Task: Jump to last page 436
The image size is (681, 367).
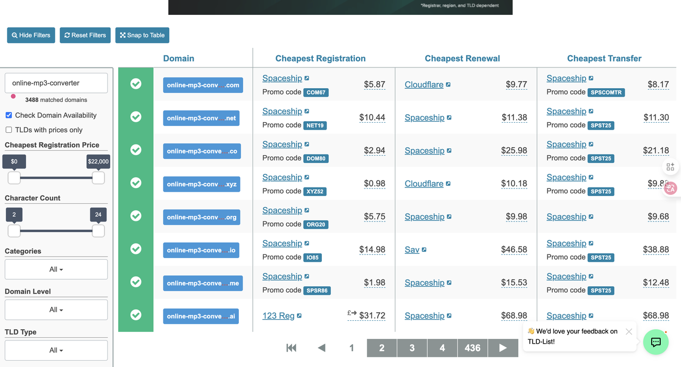Action: pos(472,348)
